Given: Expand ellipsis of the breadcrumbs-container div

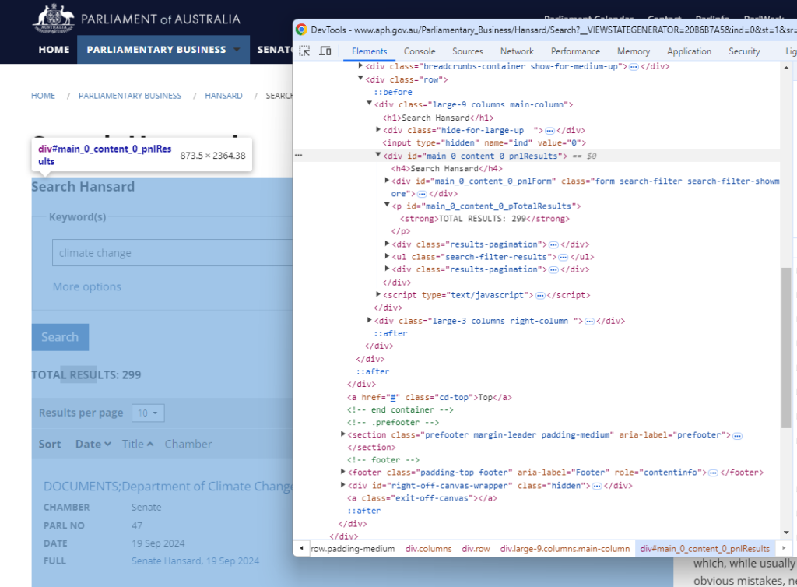Looking at the screenshot, I should pyautogui.click(x=634, y=67).
